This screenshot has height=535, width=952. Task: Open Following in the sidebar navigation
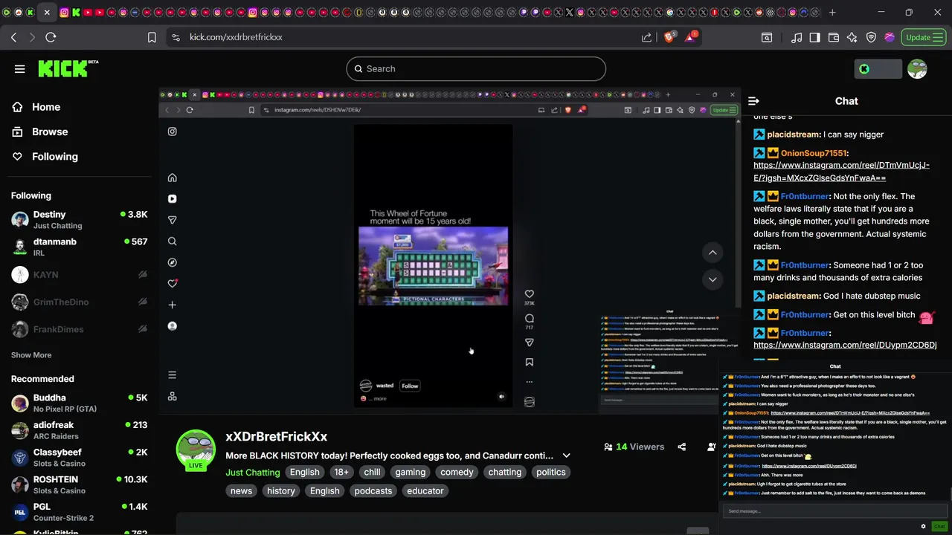pyautogui.click(x=55, y=157)
